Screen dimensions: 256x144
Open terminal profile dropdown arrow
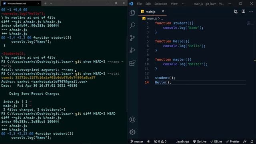[x=51, y=4]
